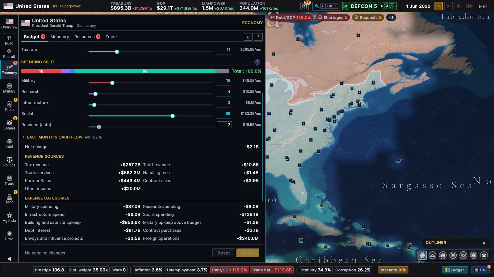The height and width of the screenshot is (277, 494).
Task: Open the Build sidebar menu
Action: [x=9, y=40]
